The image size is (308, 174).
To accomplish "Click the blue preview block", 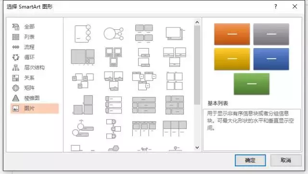I will (x=271, y=59).
